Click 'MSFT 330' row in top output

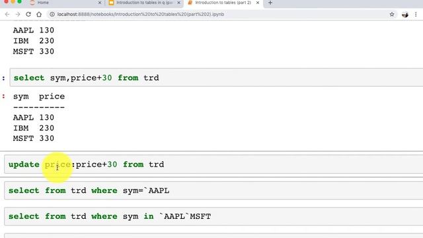pyautogui.click(x=34, y=52)
